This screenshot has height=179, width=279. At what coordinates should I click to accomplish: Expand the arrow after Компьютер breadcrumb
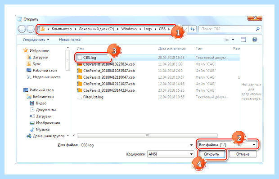point(75,29)
